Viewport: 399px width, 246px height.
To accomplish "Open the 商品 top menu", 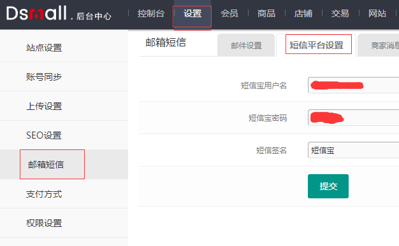I will (x=266, y=13).
